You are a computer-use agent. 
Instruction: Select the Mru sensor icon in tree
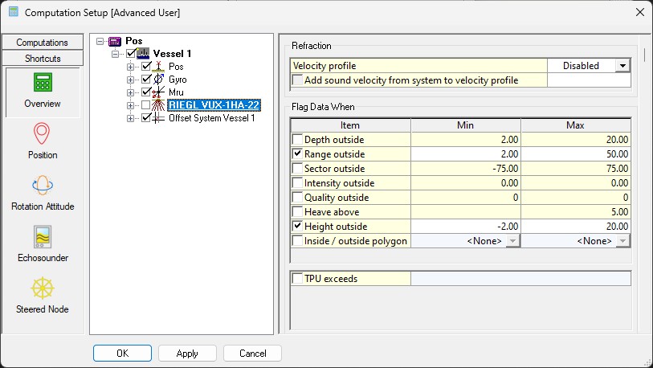click(x=159, y=92)
